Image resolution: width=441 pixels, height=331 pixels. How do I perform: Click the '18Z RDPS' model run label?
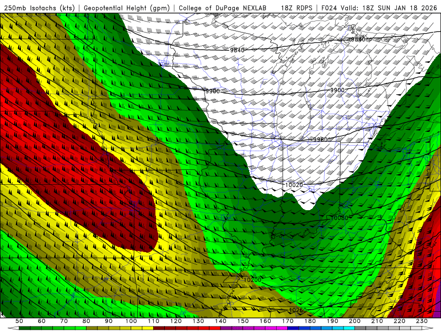(x=297, y=8)
